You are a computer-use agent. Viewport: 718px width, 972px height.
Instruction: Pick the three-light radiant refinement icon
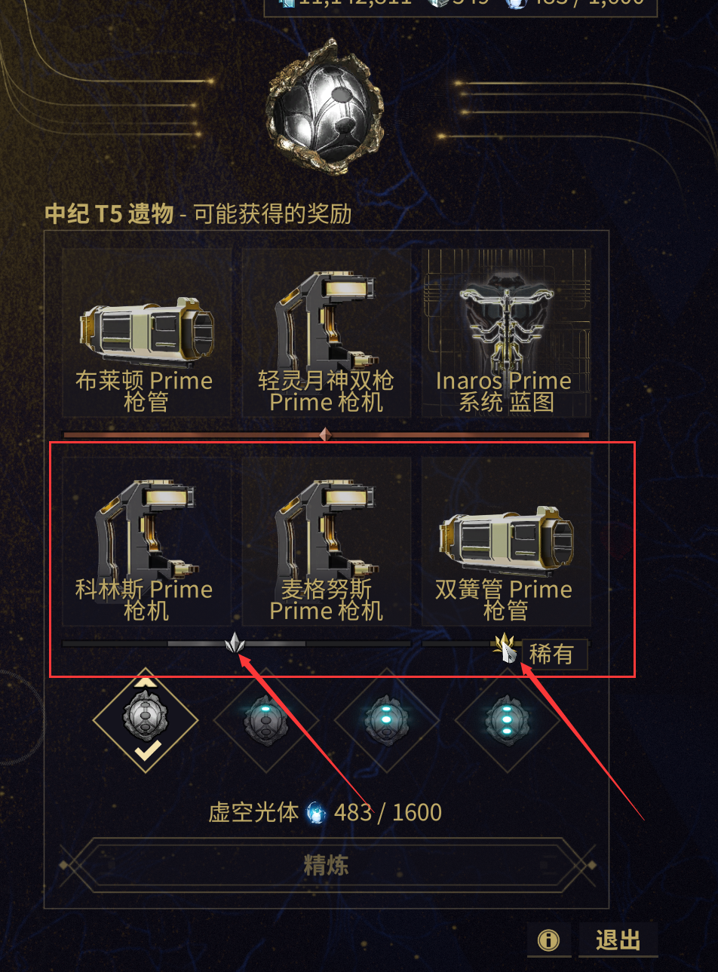click(508, 720)
